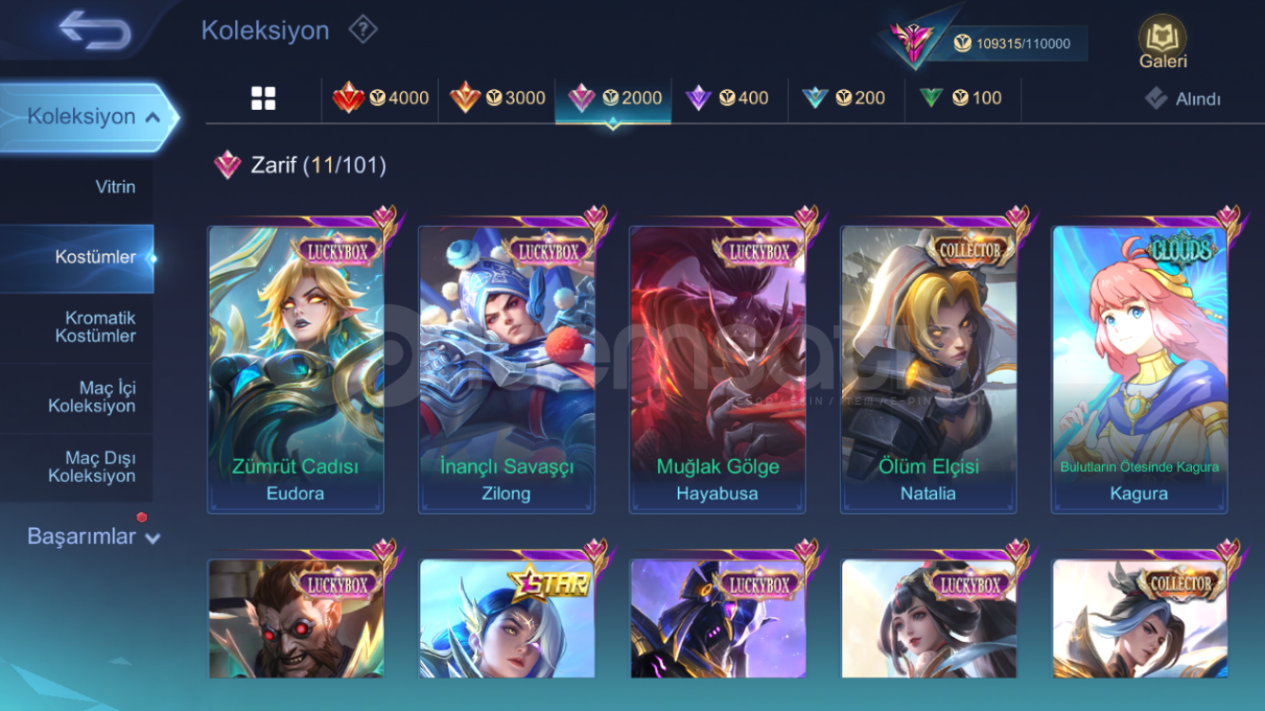
Task: Open Eudora's Zümrüt Cadısı skin card
Action: pyautogui.click(x=296, y=370)
